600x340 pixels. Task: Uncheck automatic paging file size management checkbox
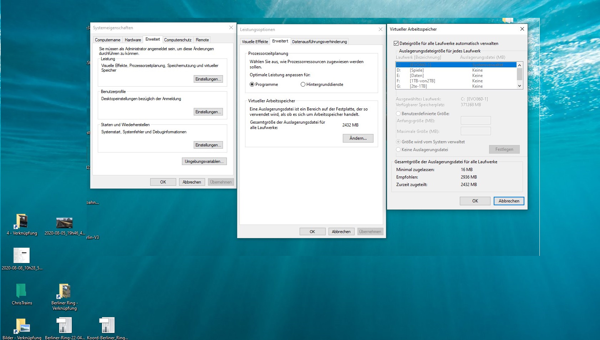click(x=396, y=43)
